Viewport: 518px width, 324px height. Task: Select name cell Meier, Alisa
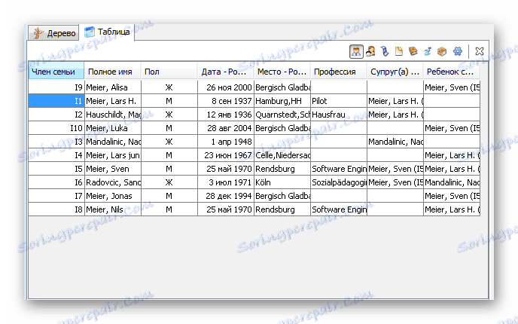113,87
